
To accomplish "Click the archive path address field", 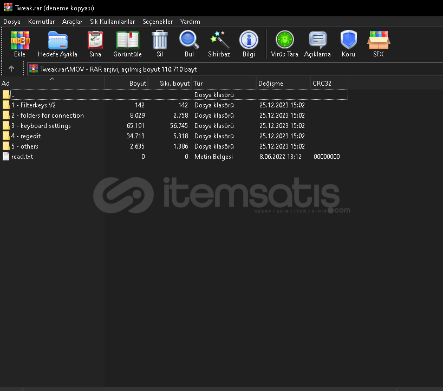I will (233, 69).
